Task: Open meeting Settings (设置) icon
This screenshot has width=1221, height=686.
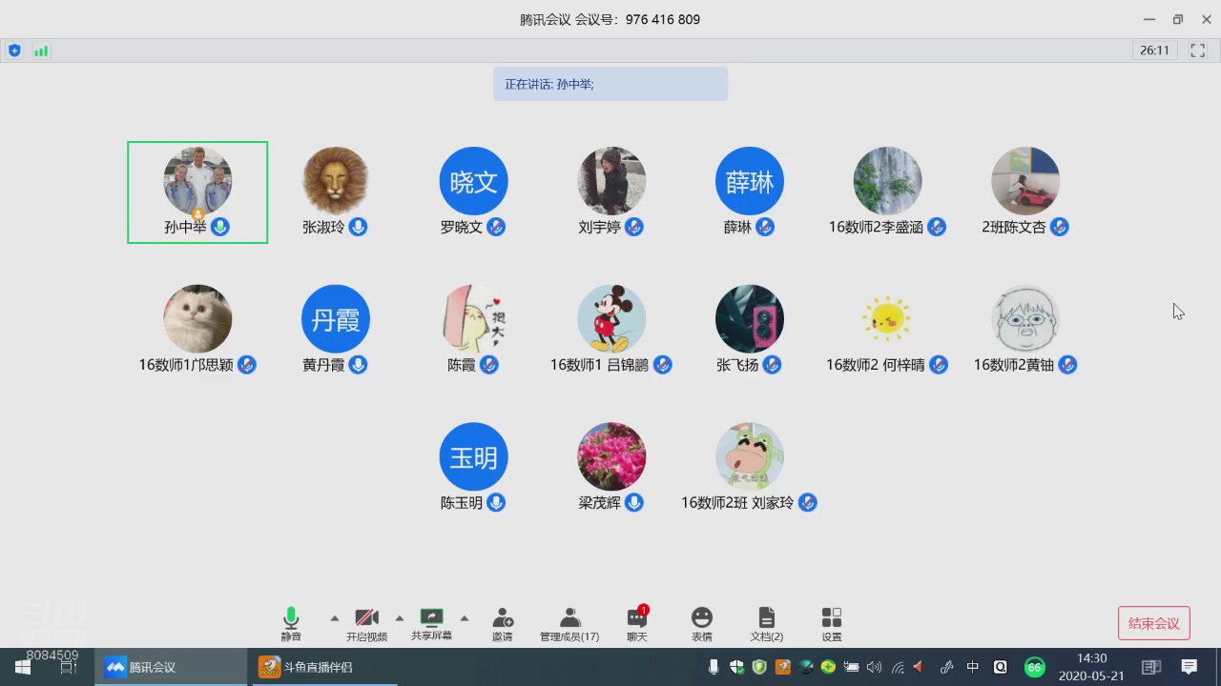Action: (831, 623)
